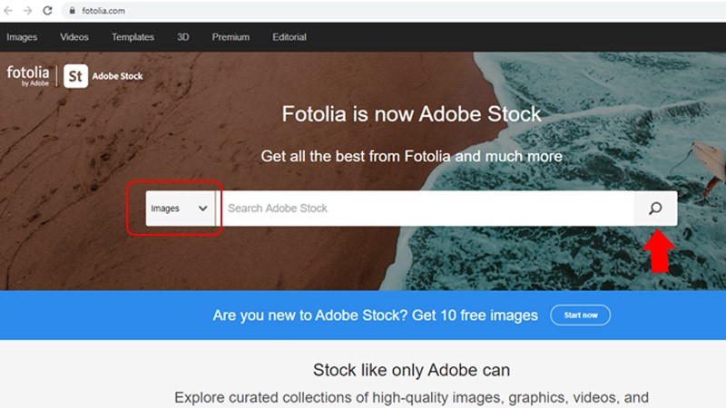Click the fotolia.com address bar

[x=394, y=10]
